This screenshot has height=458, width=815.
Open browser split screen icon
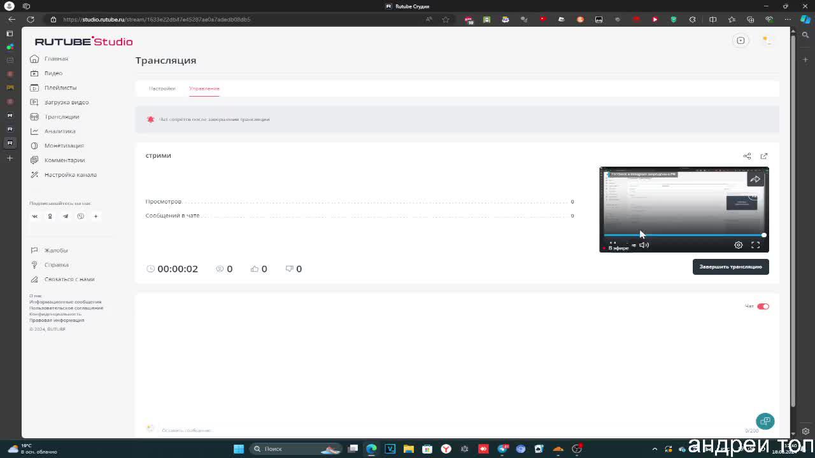(713, 19)
